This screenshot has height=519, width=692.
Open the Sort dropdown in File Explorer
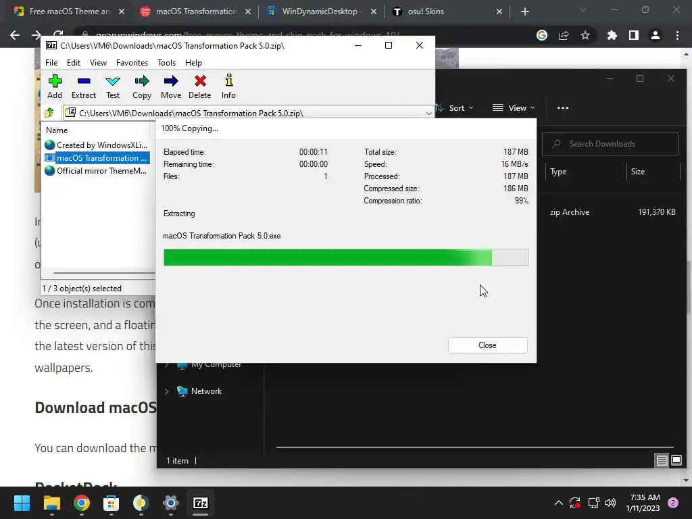455,107
